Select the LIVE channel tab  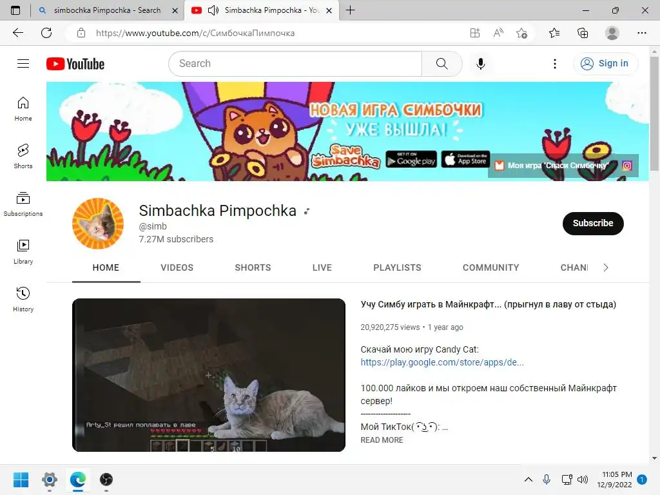pyautogui.click(x=322, y=267)
